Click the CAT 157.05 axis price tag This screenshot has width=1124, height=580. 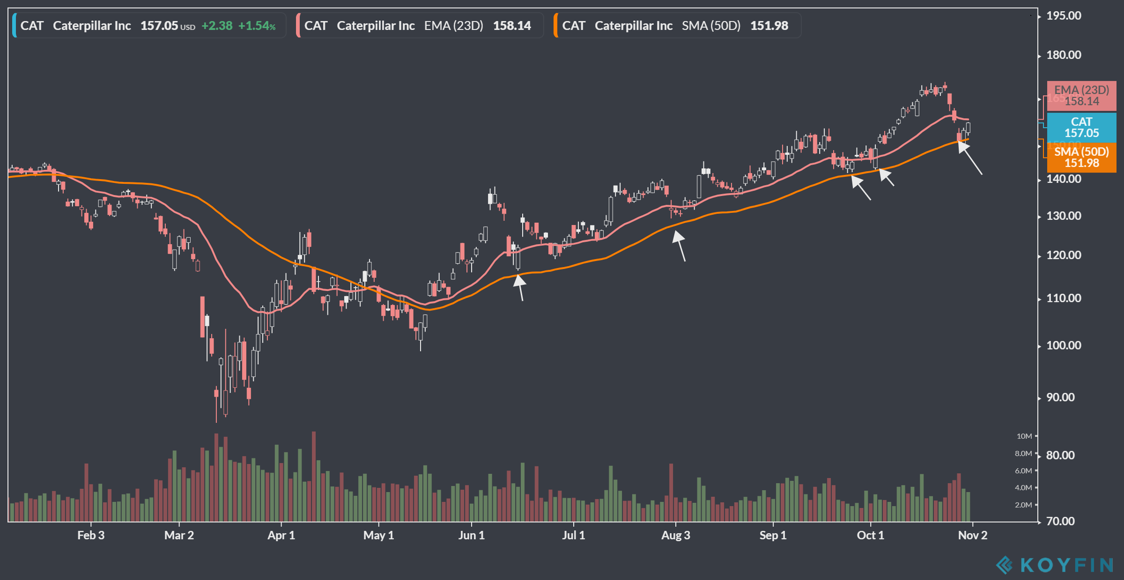[x=1081, y=127]
